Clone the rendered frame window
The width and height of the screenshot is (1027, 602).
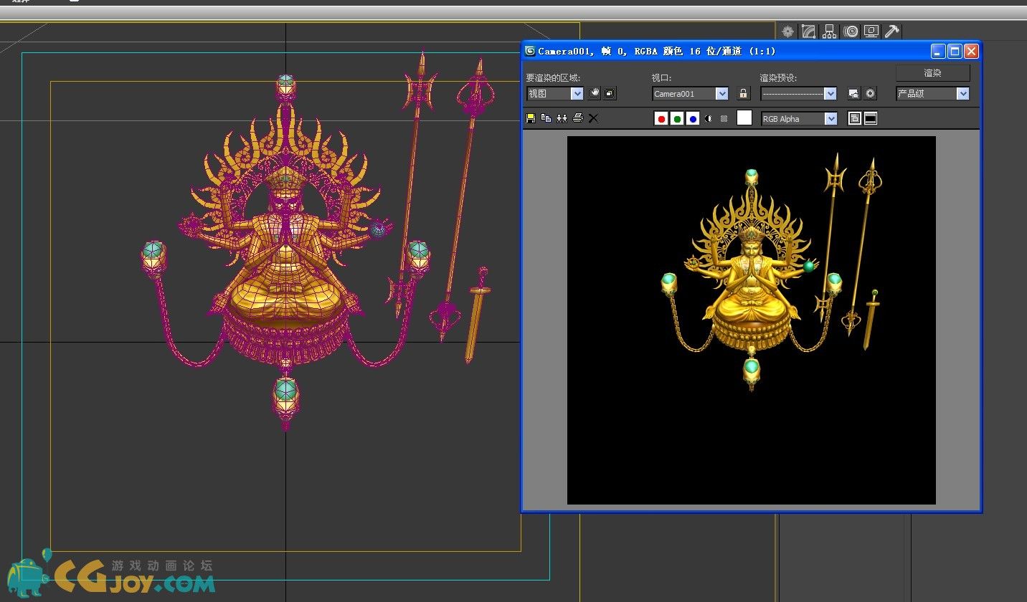coord(562,118)
